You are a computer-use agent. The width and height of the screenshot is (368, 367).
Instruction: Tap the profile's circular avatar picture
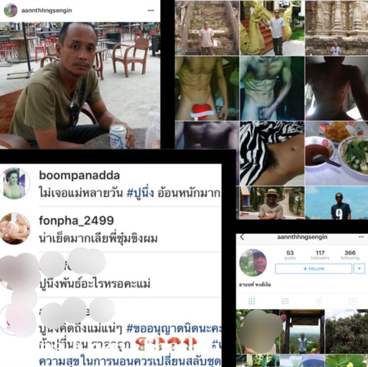[253, 263]
